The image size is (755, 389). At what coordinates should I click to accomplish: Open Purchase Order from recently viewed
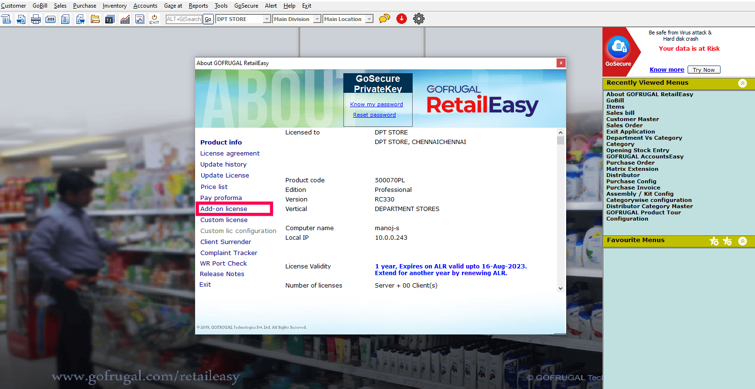pos(630,163)
